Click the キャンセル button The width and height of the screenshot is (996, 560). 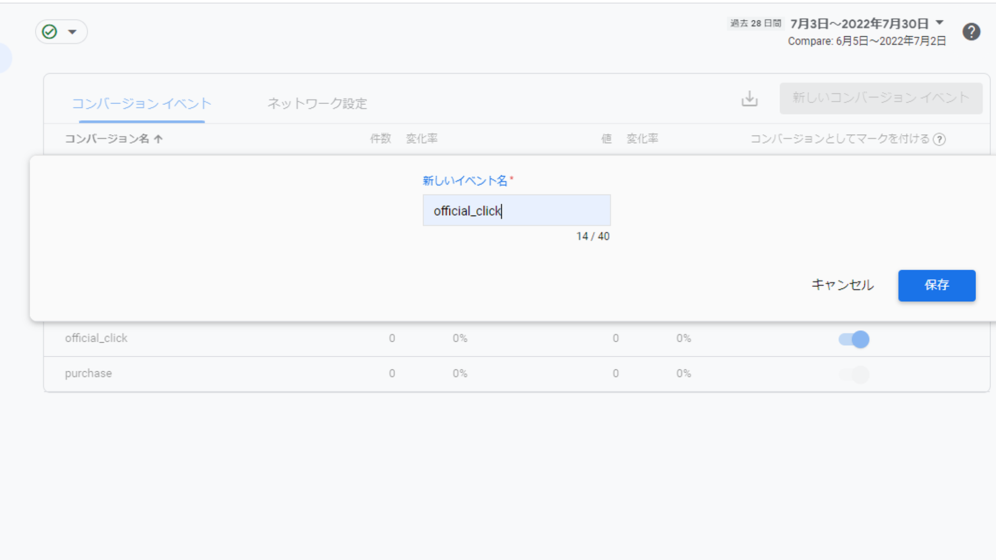[841, 285]
